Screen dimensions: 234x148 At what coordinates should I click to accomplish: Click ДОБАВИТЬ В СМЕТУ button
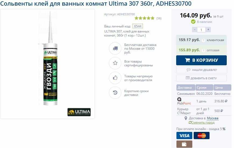[x=201, y=78]
